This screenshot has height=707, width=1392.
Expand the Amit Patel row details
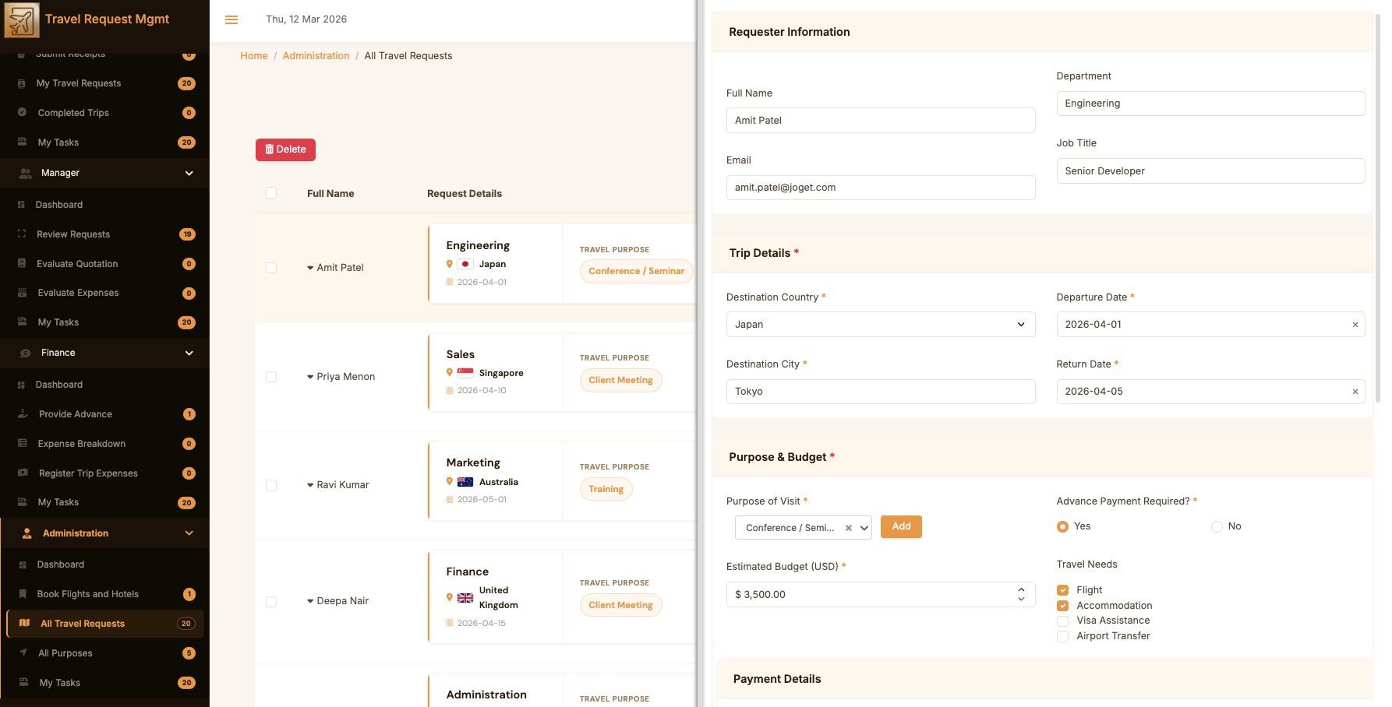pos(310,268)
